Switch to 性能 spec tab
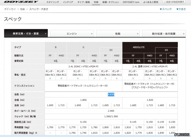 click(118, 34)
